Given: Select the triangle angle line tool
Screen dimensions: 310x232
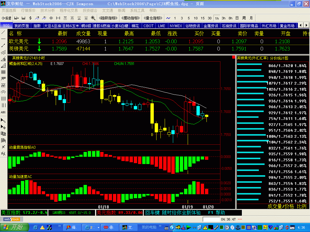Looking at the screenshot, I should click(x=3, y=66).
